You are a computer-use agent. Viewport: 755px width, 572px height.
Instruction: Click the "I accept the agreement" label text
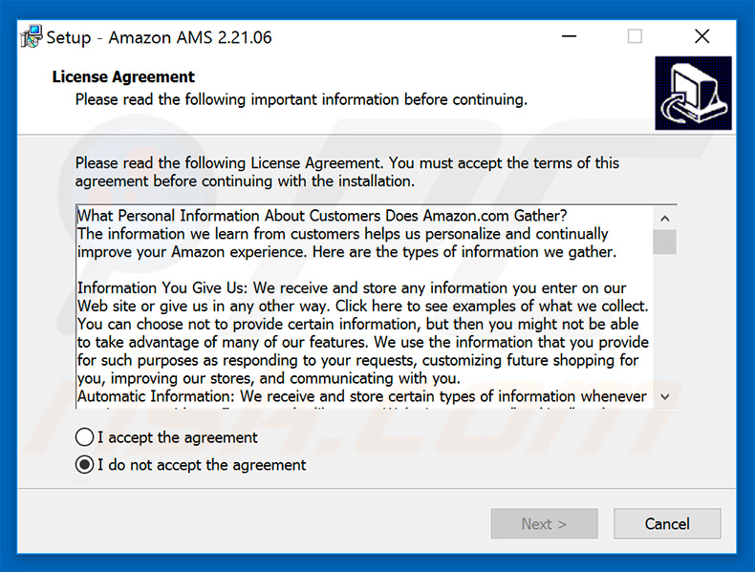(x=178, y=437)
